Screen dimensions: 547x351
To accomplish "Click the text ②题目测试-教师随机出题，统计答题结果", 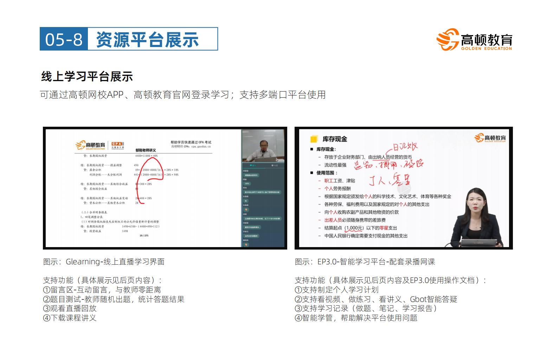I will (x=114, y=299).
